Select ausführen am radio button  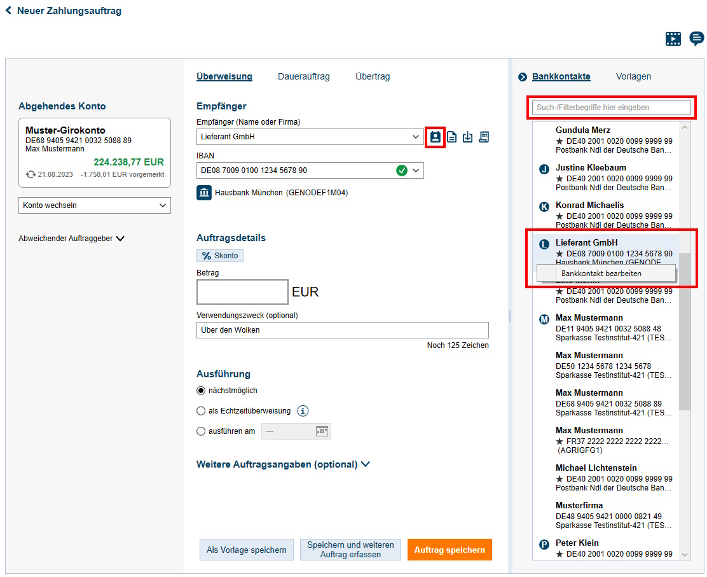click(200, 431)
